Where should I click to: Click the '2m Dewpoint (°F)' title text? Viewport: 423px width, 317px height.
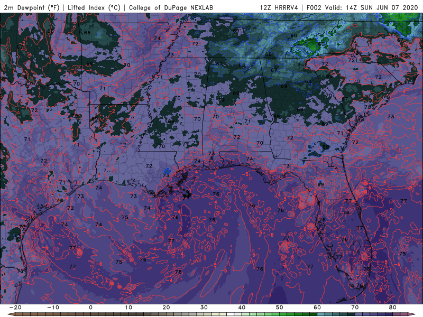click(32, 8)
